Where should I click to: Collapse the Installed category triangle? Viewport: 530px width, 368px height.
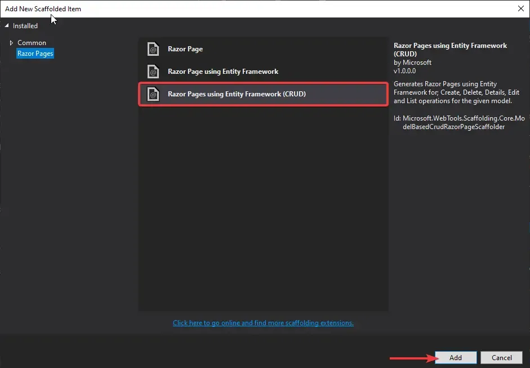pyautogui.click(x=7, y=25)
